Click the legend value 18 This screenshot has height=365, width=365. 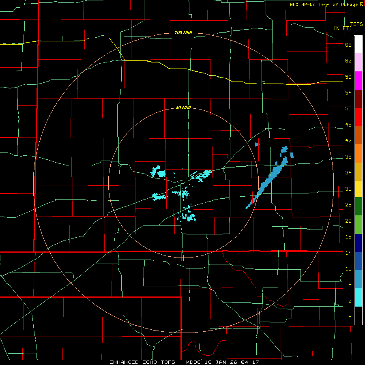coord(348,237)
